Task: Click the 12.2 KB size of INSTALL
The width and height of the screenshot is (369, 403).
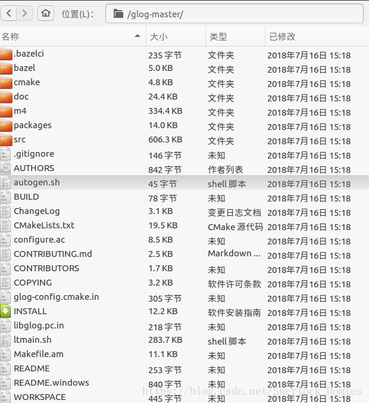Action: tap(163, 311)
